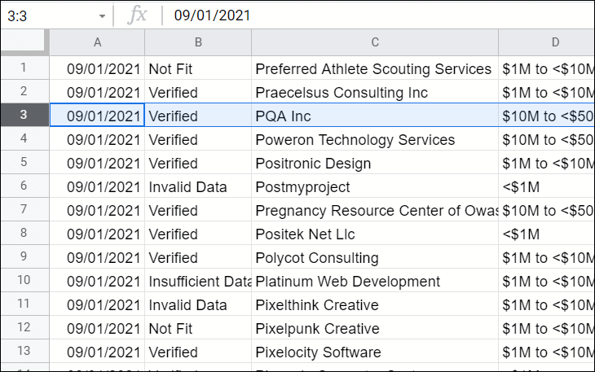
Task: Select the Insufficient Data cell in row 10
Action: click(x=198, y=281)
